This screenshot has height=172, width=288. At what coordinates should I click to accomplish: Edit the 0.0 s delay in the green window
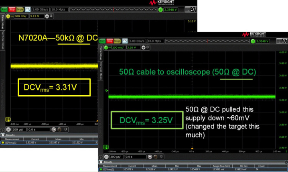(136, 157)
